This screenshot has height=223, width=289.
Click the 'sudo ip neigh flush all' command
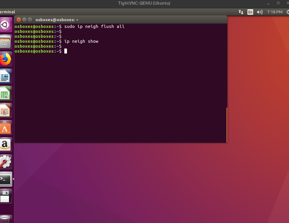(x=94, y=26)
